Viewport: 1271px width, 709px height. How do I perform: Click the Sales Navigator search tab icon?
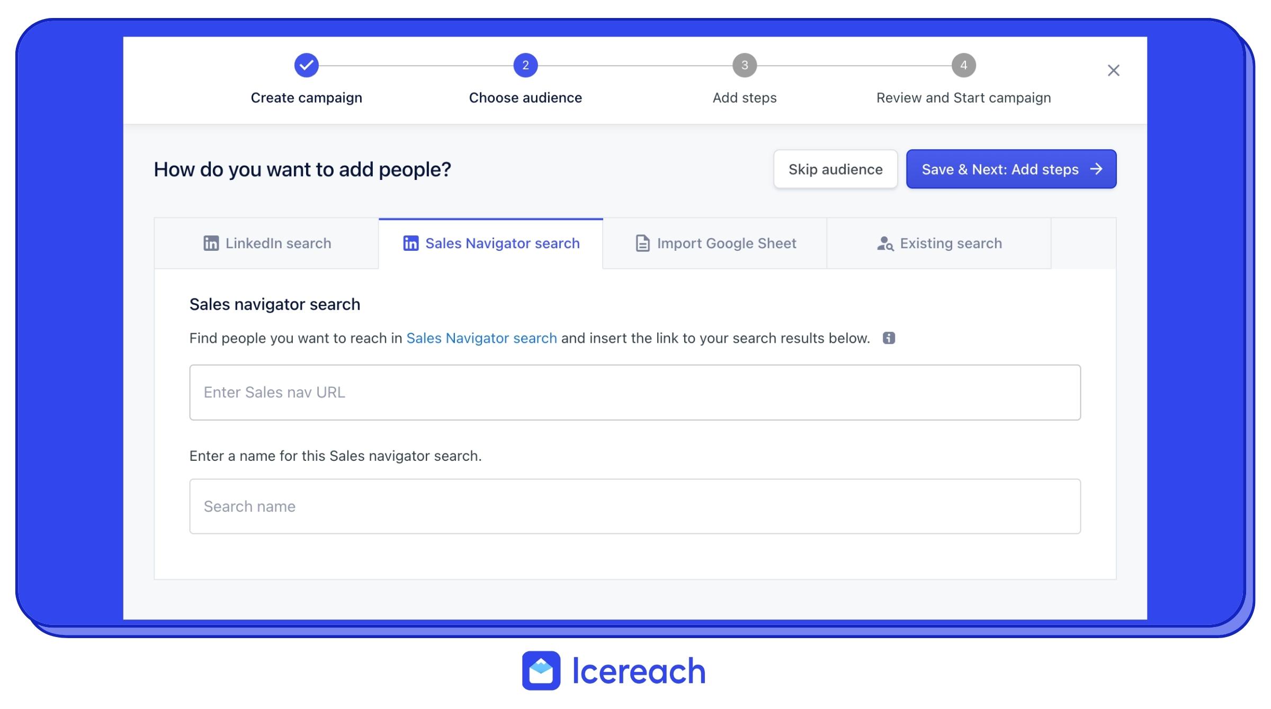pyautogui.click(x=408, y=243)
